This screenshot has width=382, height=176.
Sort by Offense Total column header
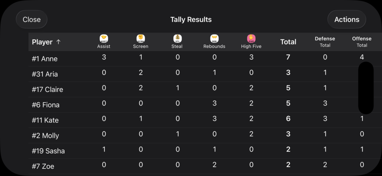(361, 42)
